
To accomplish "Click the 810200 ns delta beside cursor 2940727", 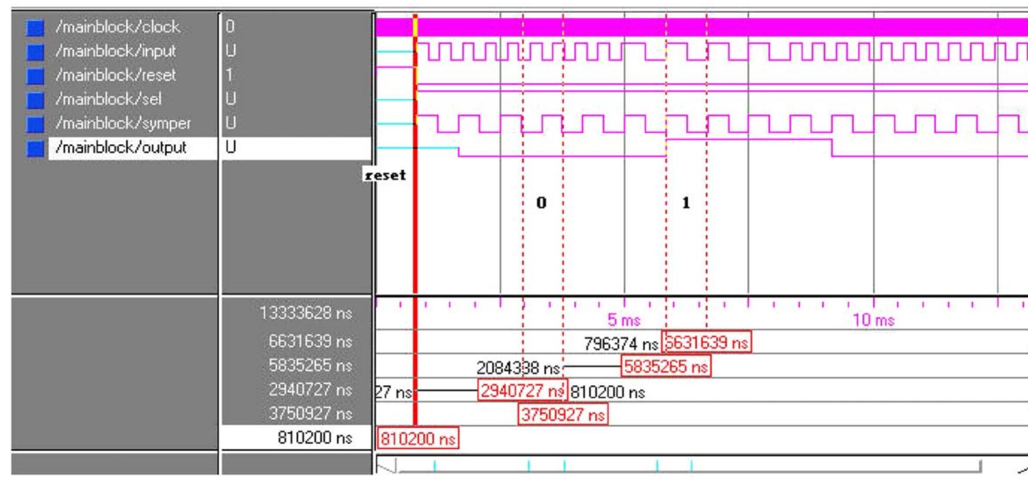I will coord(608,392).
